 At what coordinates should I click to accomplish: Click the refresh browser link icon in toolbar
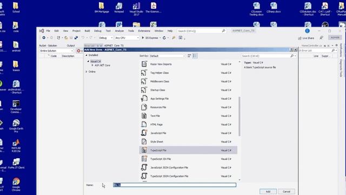click(164, 38)
